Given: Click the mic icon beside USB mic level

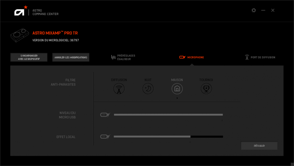Looking at the screenshot, I should point(105,115).
